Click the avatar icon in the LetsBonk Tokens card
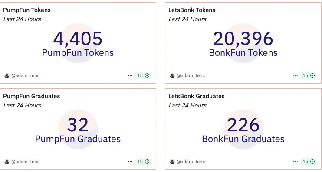The image size is (322, 172). pyautogui.click(x=172, y=75)
